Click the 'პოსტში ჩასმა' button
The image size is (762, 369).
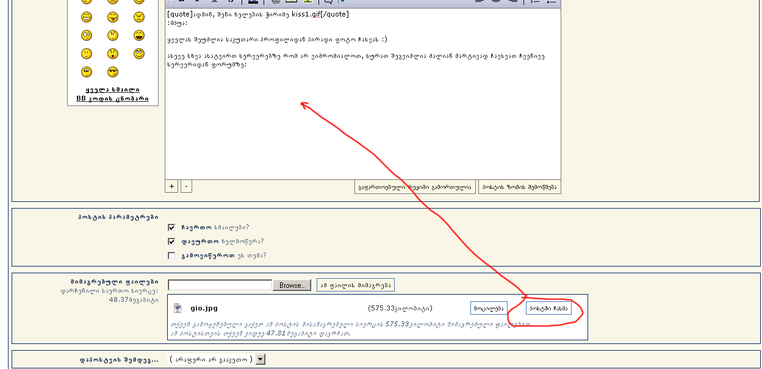[x=548, y=308]
